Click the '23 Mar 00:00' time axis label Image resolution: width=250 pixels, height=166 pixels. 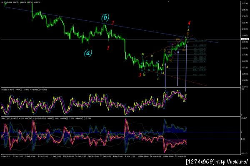point(181,156)
